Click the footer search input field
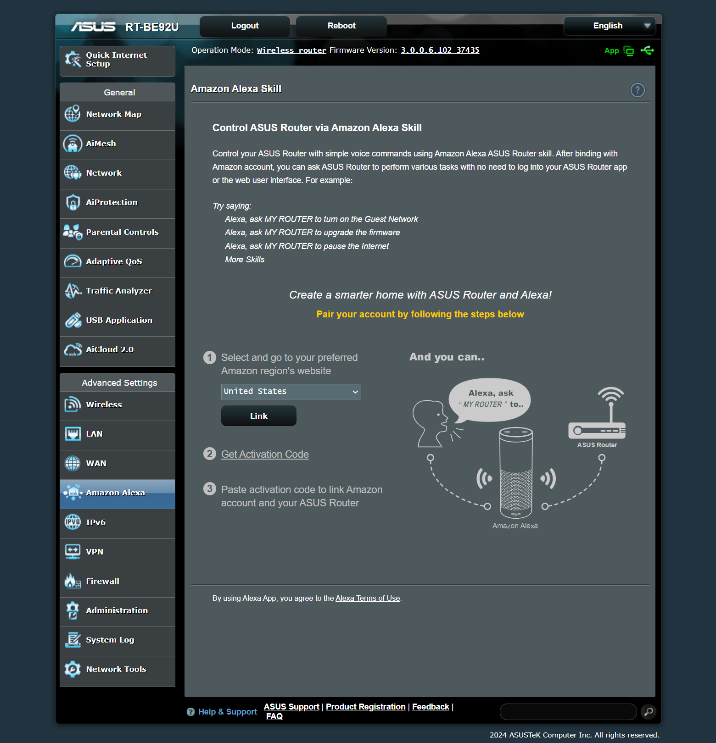Screen dimensions: 716x743 (568, 712)
